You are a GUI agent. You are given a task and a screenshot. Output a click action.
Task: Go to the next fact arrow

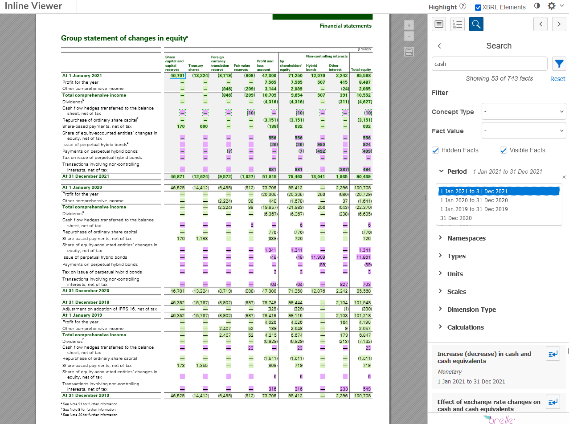point(559,24)
